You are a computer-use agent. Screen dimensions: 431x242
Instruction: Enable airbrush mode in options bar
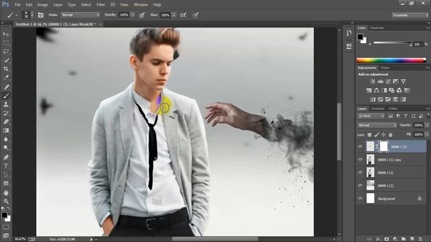(183, 15)
